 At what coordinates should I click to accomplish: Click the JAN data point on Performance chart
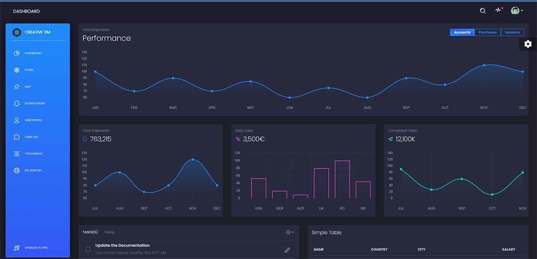(95, 71)
